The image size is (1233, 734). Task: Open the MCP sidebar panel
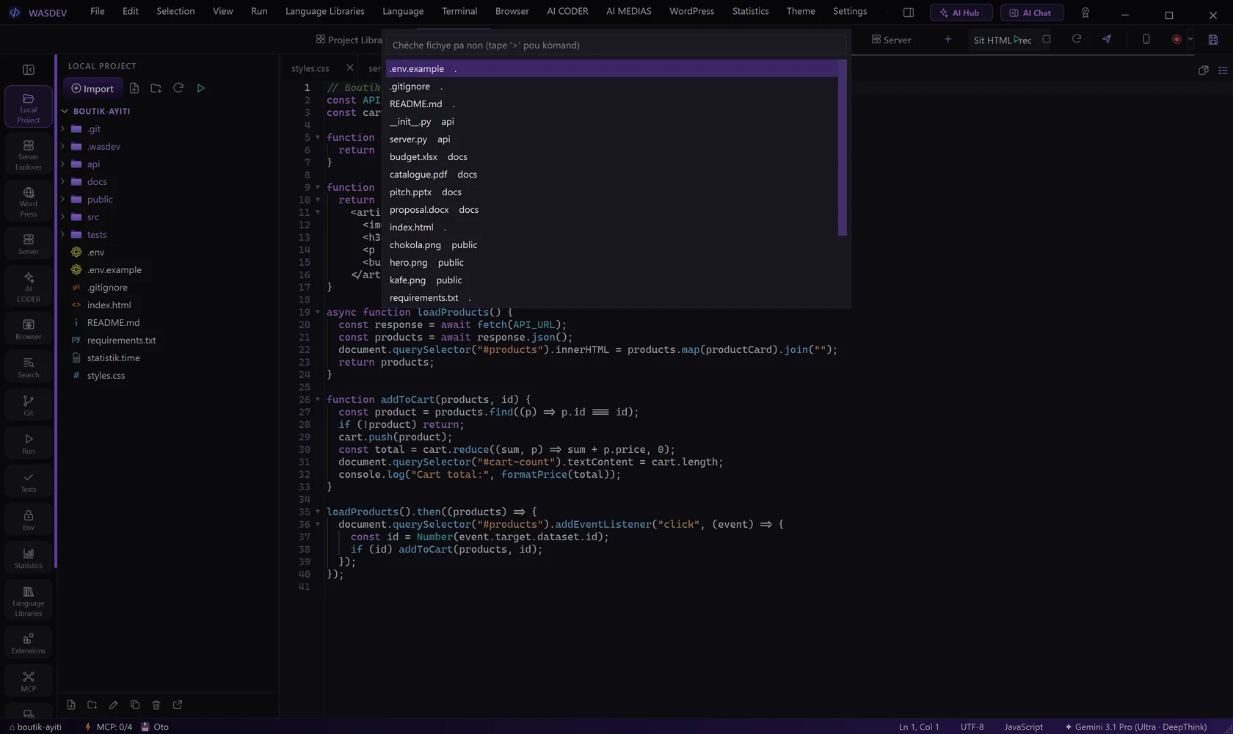[x=28, y=681]
